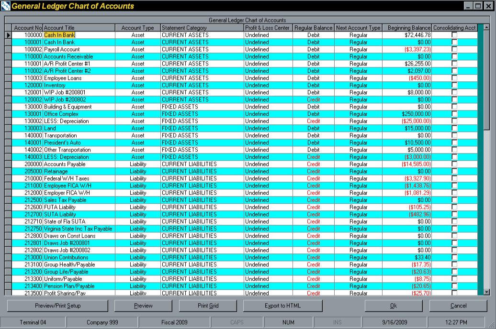Tick Consolidating Acct checkbox for Payroll Account

click(454, 49)
